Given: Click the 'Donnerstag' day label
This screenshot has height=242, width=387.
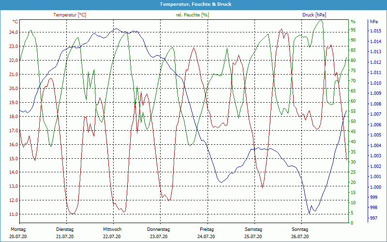Looking at the screenshot, I should point(159,229).
